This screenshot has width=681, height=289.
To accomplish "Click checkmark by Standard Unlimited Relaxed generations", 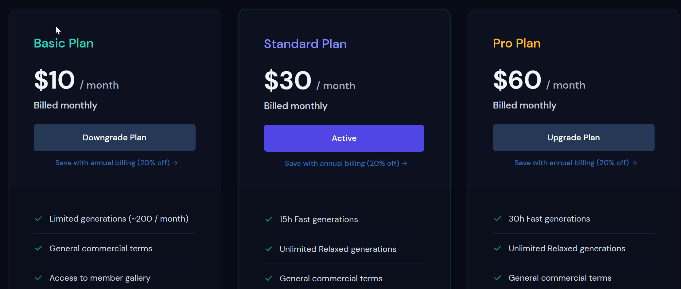I will coord(269,249).
